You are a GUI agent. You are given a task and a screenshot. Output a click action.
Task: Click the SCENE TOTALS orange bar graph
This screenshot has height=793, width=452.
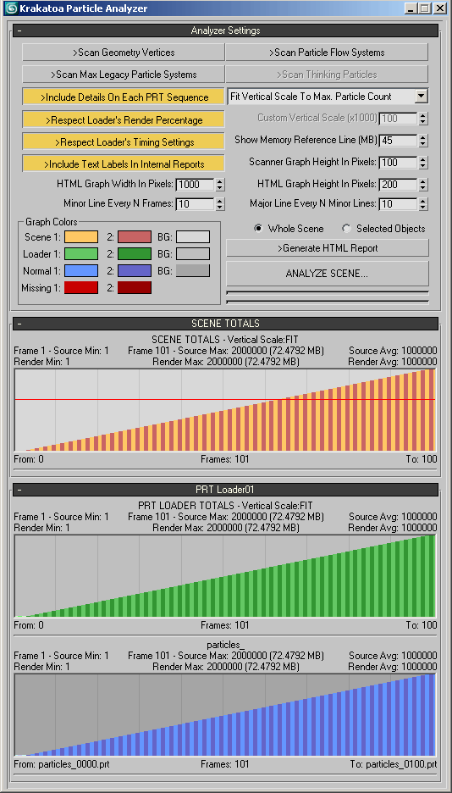225,410
